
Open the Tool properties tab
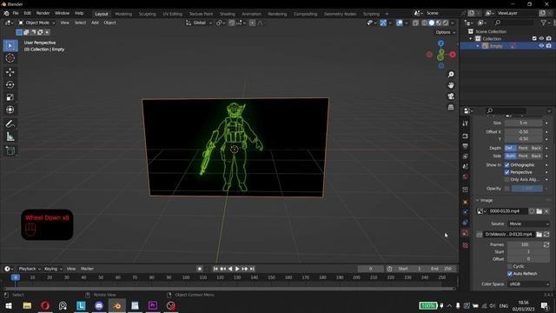click(466, 123)
